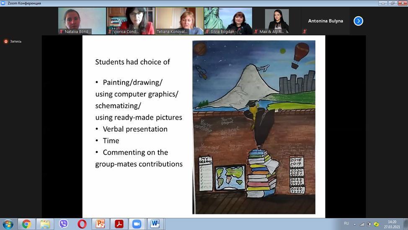Click the Windows Start button
Image resolution: width=408 pixels, height=230 pixels.
coord(8,224)
